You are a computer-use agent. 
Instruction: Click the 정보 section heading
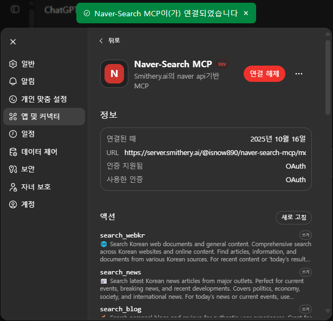[x=108, y=115]
